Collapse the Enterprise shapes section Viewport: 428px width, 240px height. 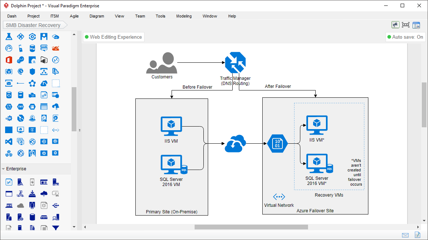click(x=4, y=169)
